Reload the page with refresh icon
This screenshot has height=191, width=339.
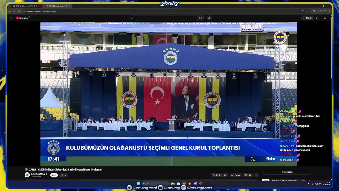[x=19, y=11]
